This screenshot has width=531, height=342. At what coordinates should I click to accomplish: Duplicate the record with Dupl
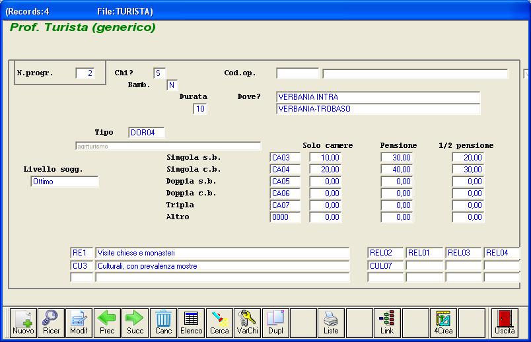click(x=275, y=323)
